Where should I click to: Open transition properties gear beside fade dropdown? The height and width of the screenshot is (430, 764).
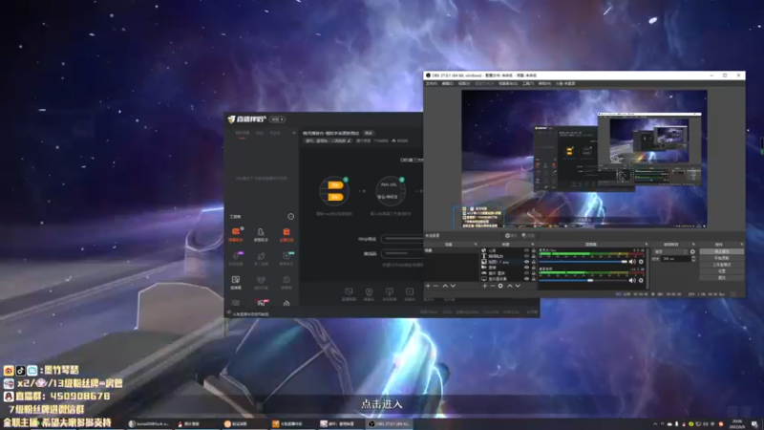coord(692,251)
